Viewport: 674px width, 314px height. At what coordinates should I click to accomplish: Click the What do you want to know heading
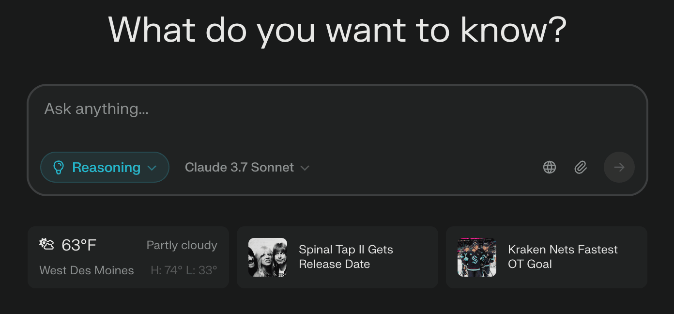(337, 29)
